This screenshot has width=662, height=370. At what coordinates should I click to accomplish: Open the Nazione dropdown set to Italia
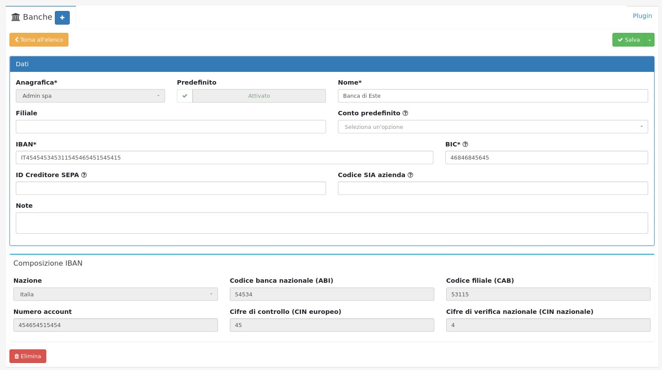[115, 295]
